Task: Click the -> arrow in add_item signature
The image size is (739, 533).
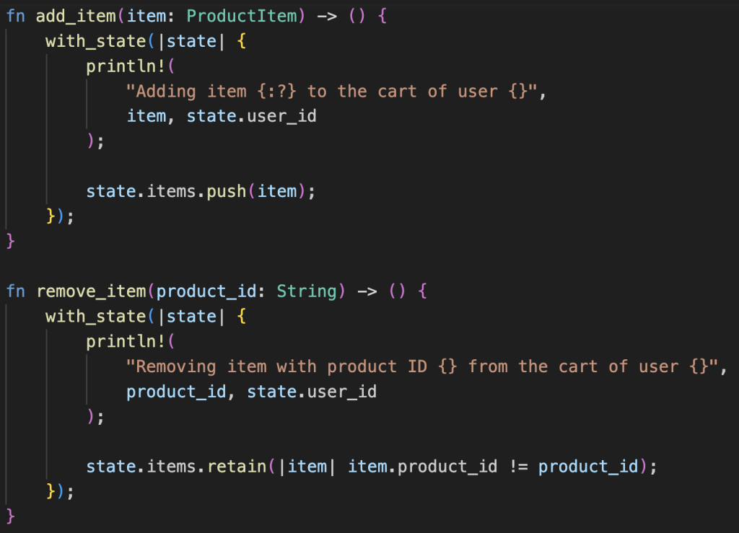Action: click(x=327, y=15)
